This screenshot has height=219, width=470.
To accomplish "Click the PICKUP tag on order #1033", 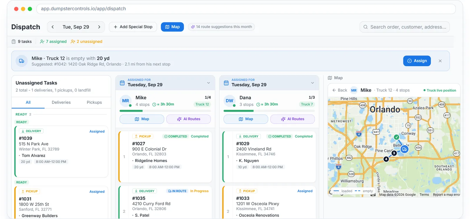I will (x=247, y=191).
